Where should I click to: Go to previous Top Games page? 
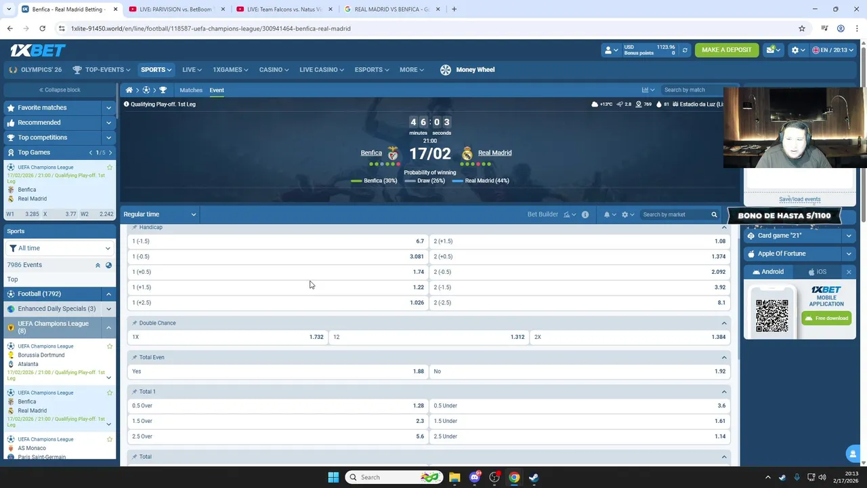coord(90,152)
